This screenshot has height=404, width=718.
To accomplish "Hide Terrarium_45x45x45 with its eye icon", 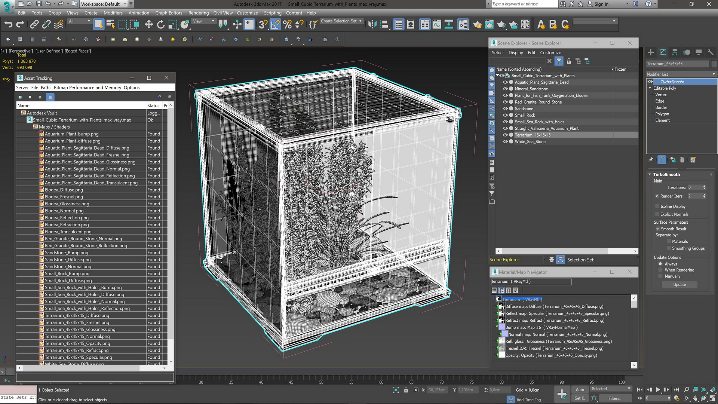I will point(505,135).
